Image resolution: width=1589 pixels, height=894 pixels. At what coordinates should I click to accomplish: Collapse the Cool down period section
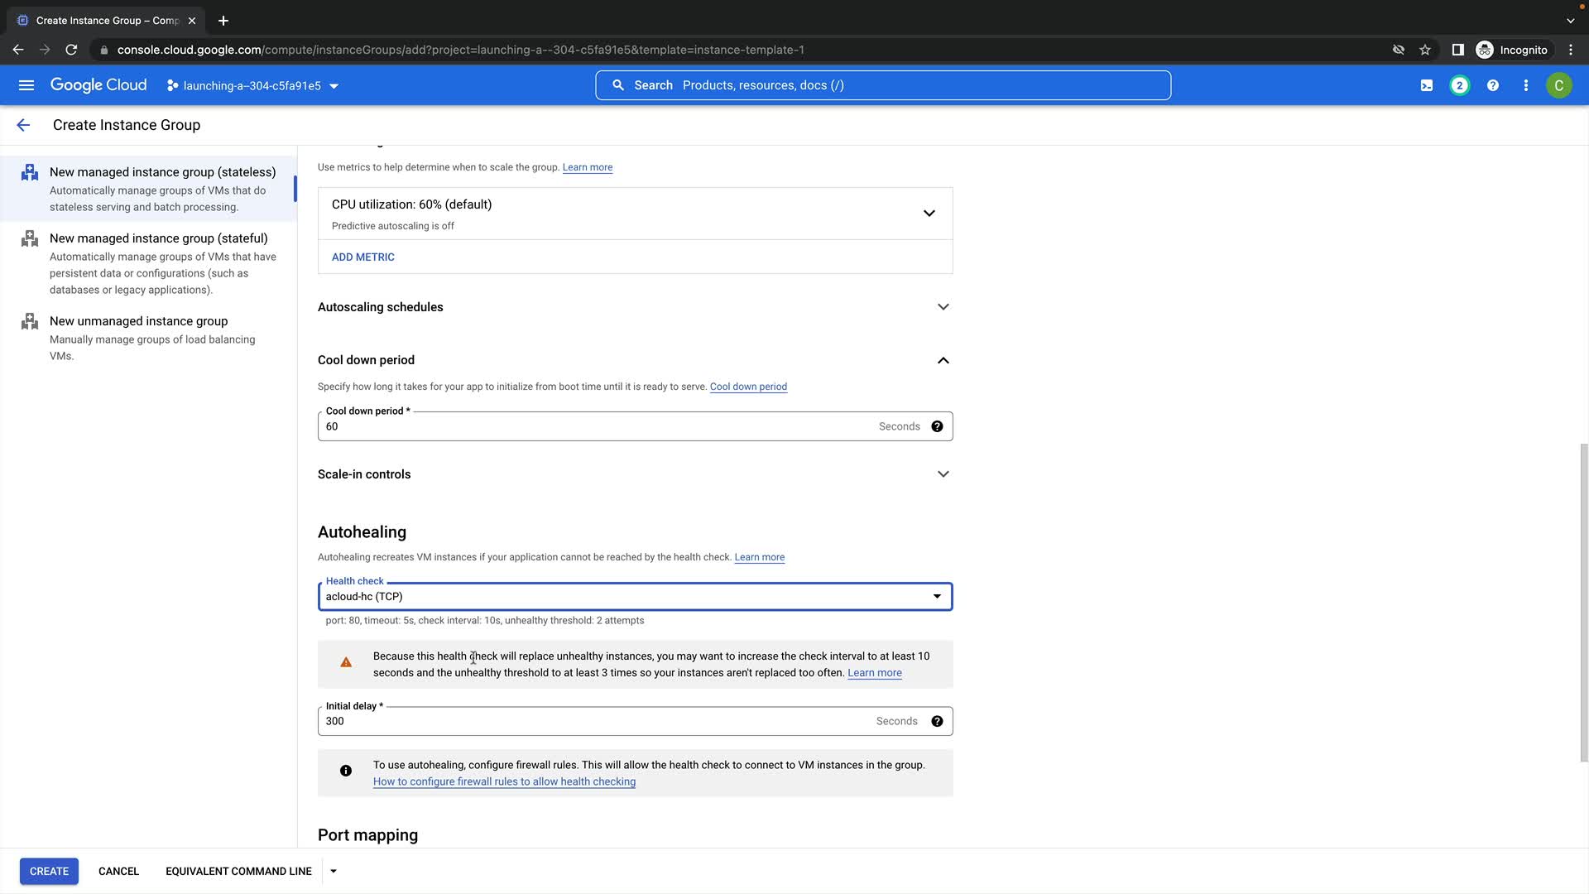[943, 360]
